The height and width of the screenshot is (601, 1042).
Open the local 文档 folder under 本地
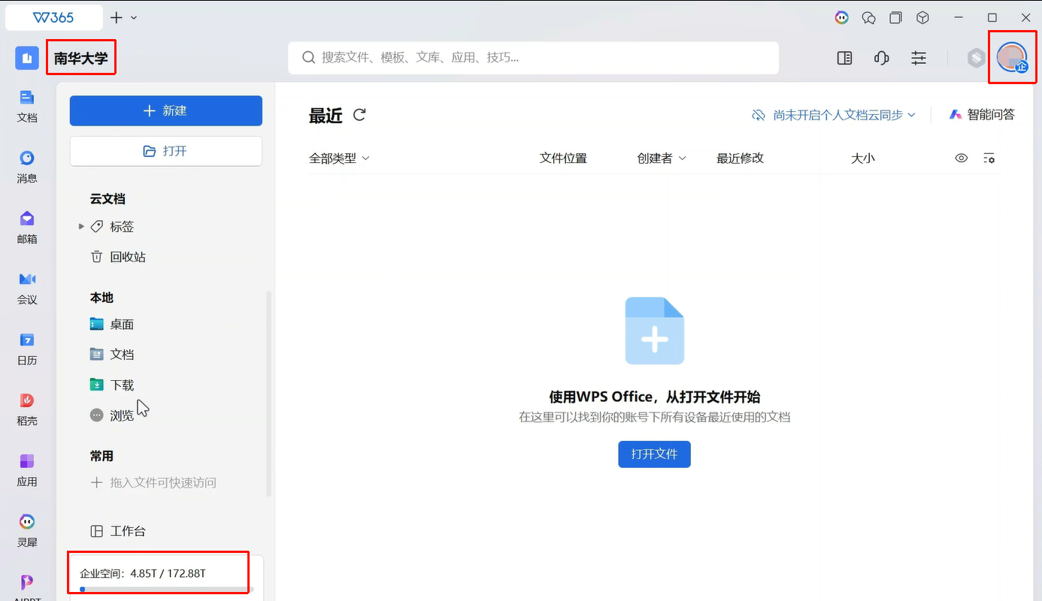tap(112, 355)
